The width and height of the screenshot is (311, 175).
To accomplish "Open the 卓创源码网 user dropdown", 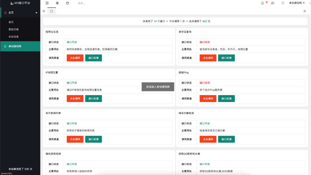I will 297,3.
